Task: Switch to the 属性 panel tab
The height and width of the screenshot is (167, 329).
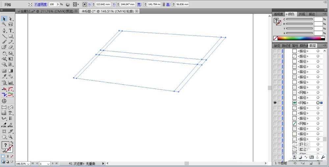Action: coord(294,45)
